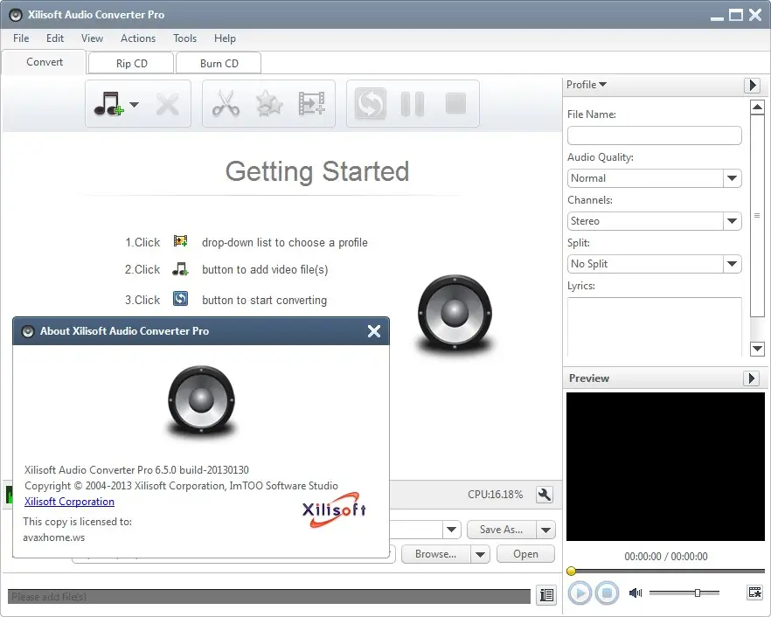This screenshot has width=771, height=617.
Task: Click the snapshot icon in Preview panel
Action: point(754,593)
